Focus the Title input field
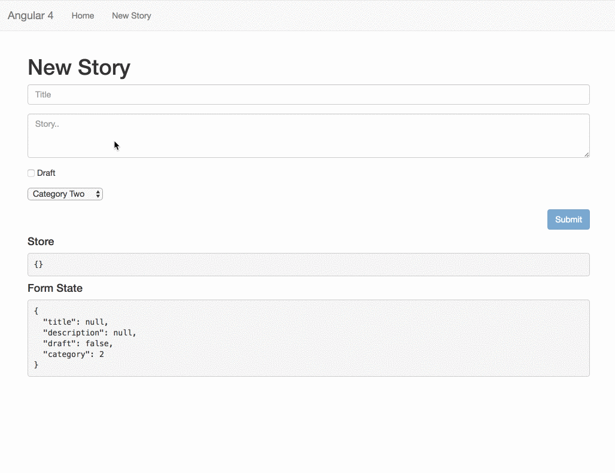 click(308, 94)
